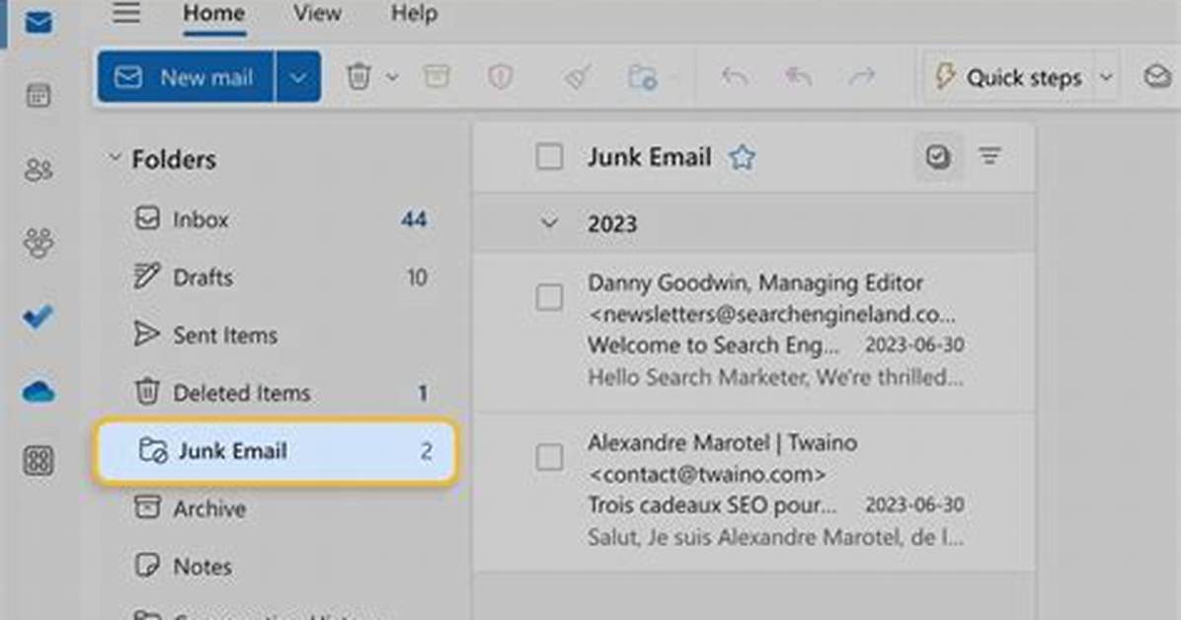Image resolution: width=1181 pixels, height=620 pixels.
Task: Open the Delete options dropdown arrow
Action: pyautogui.click(x=392, y=77)
